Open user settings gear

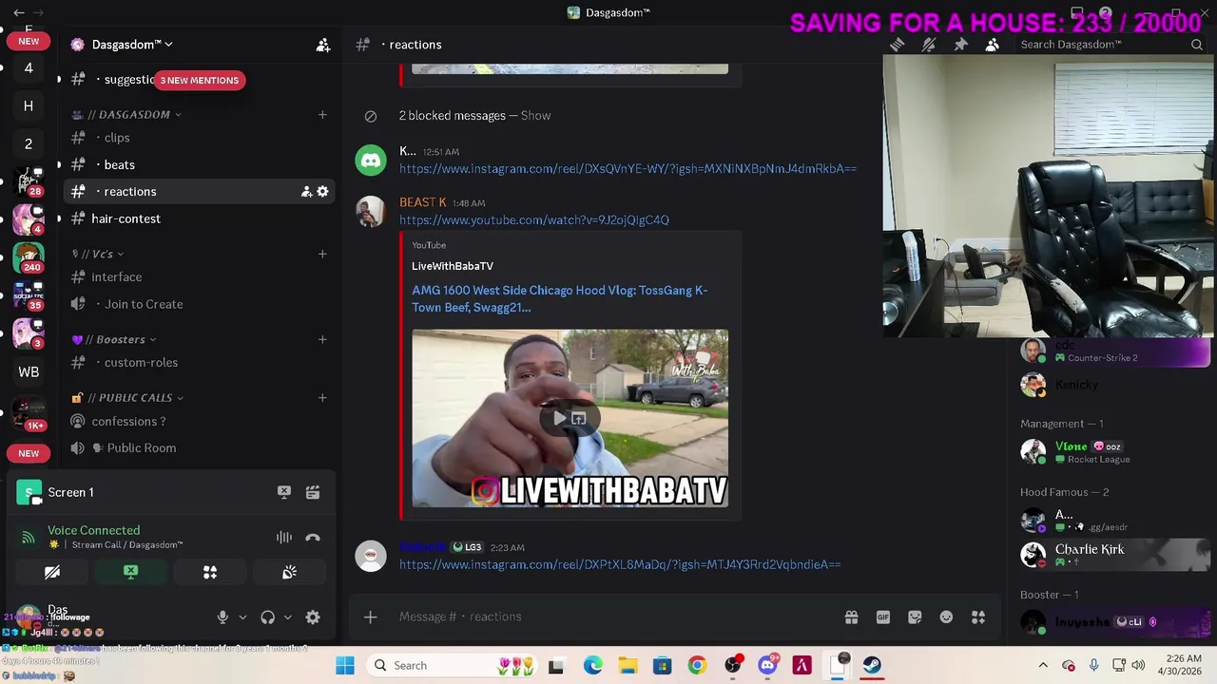point(313,617)
